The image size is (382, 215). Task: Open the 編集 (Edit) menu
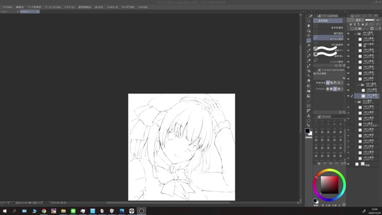[20, 7]
